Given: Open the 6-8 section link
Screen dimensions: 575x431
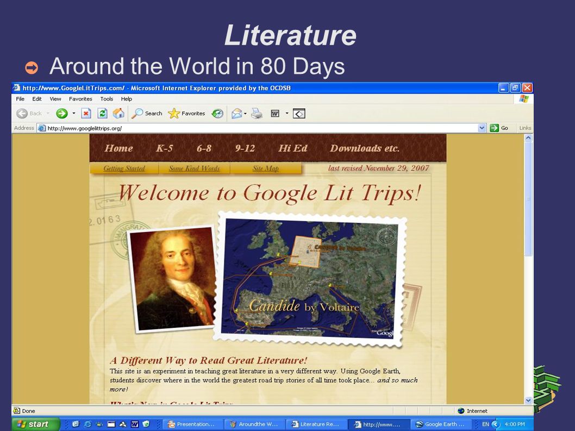Looking at the screenshot, I should (204, 148).
